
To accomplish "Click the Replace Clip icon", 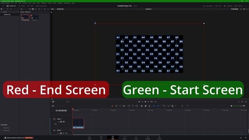I will pyautogui.click(x=137, y=106).
